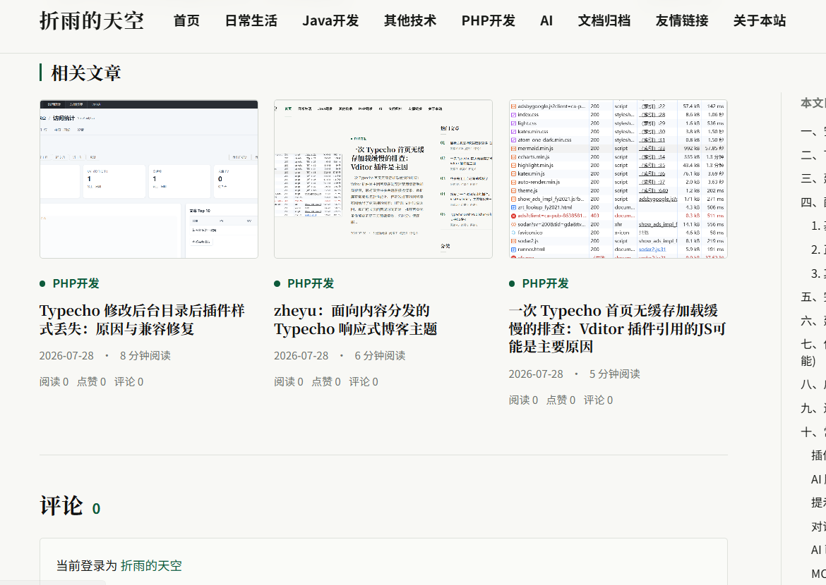Open the 首页 navigation item
Screen dimensions: 826x585
point(186,21)
